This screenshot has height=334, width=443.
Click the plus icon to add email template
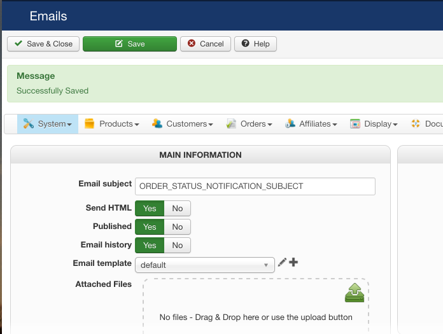293,262
